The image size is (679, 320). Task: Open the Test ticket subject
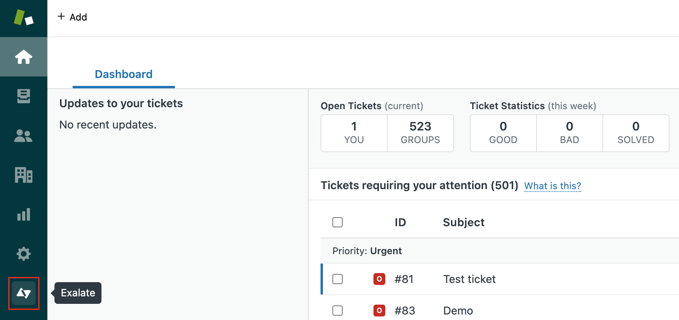click(469, 279)
